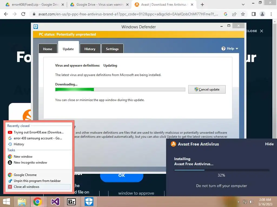Reload the Avast page
The image size is (277, 207).
(x=23, y=14)
